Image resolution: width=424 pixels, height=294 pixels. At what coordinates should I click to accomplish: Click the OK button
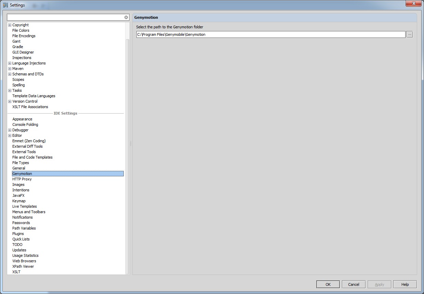(x=328, y=284)
